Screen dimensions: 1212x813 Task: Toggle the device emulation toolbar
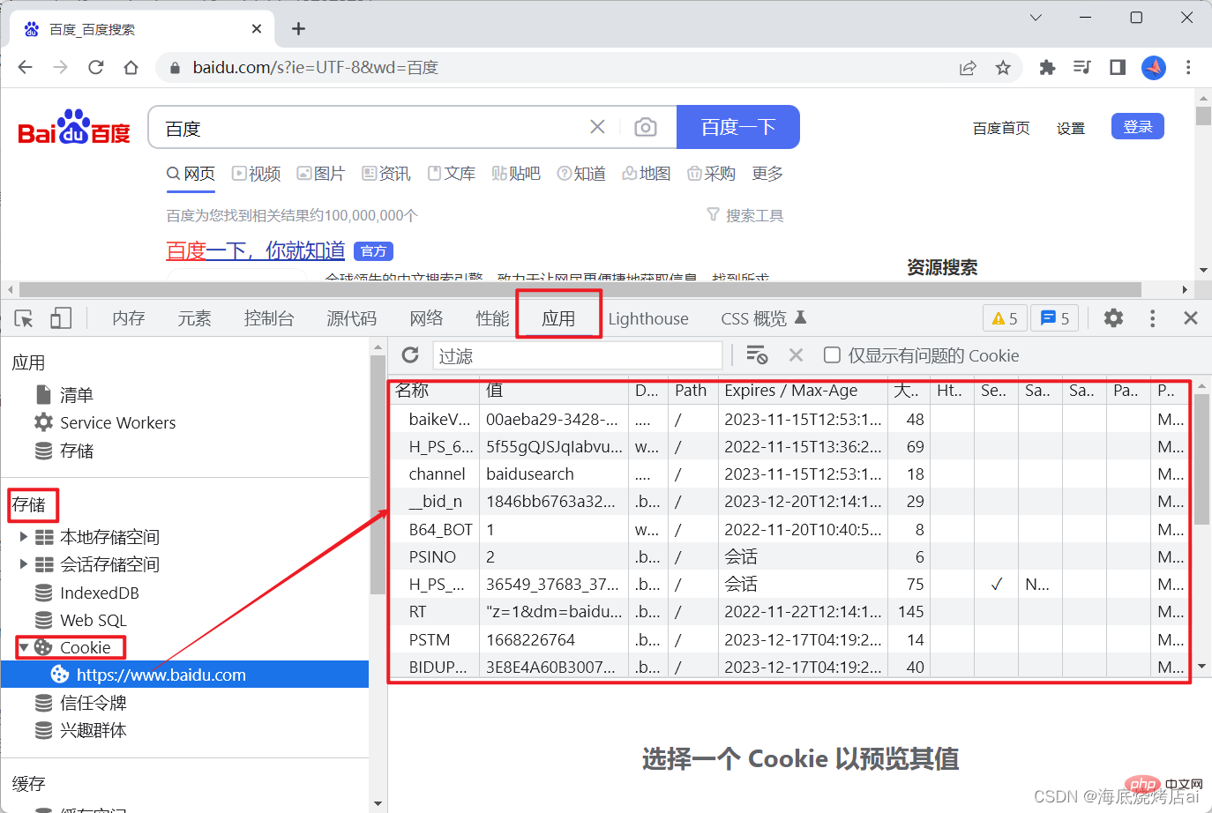[60, 317]
